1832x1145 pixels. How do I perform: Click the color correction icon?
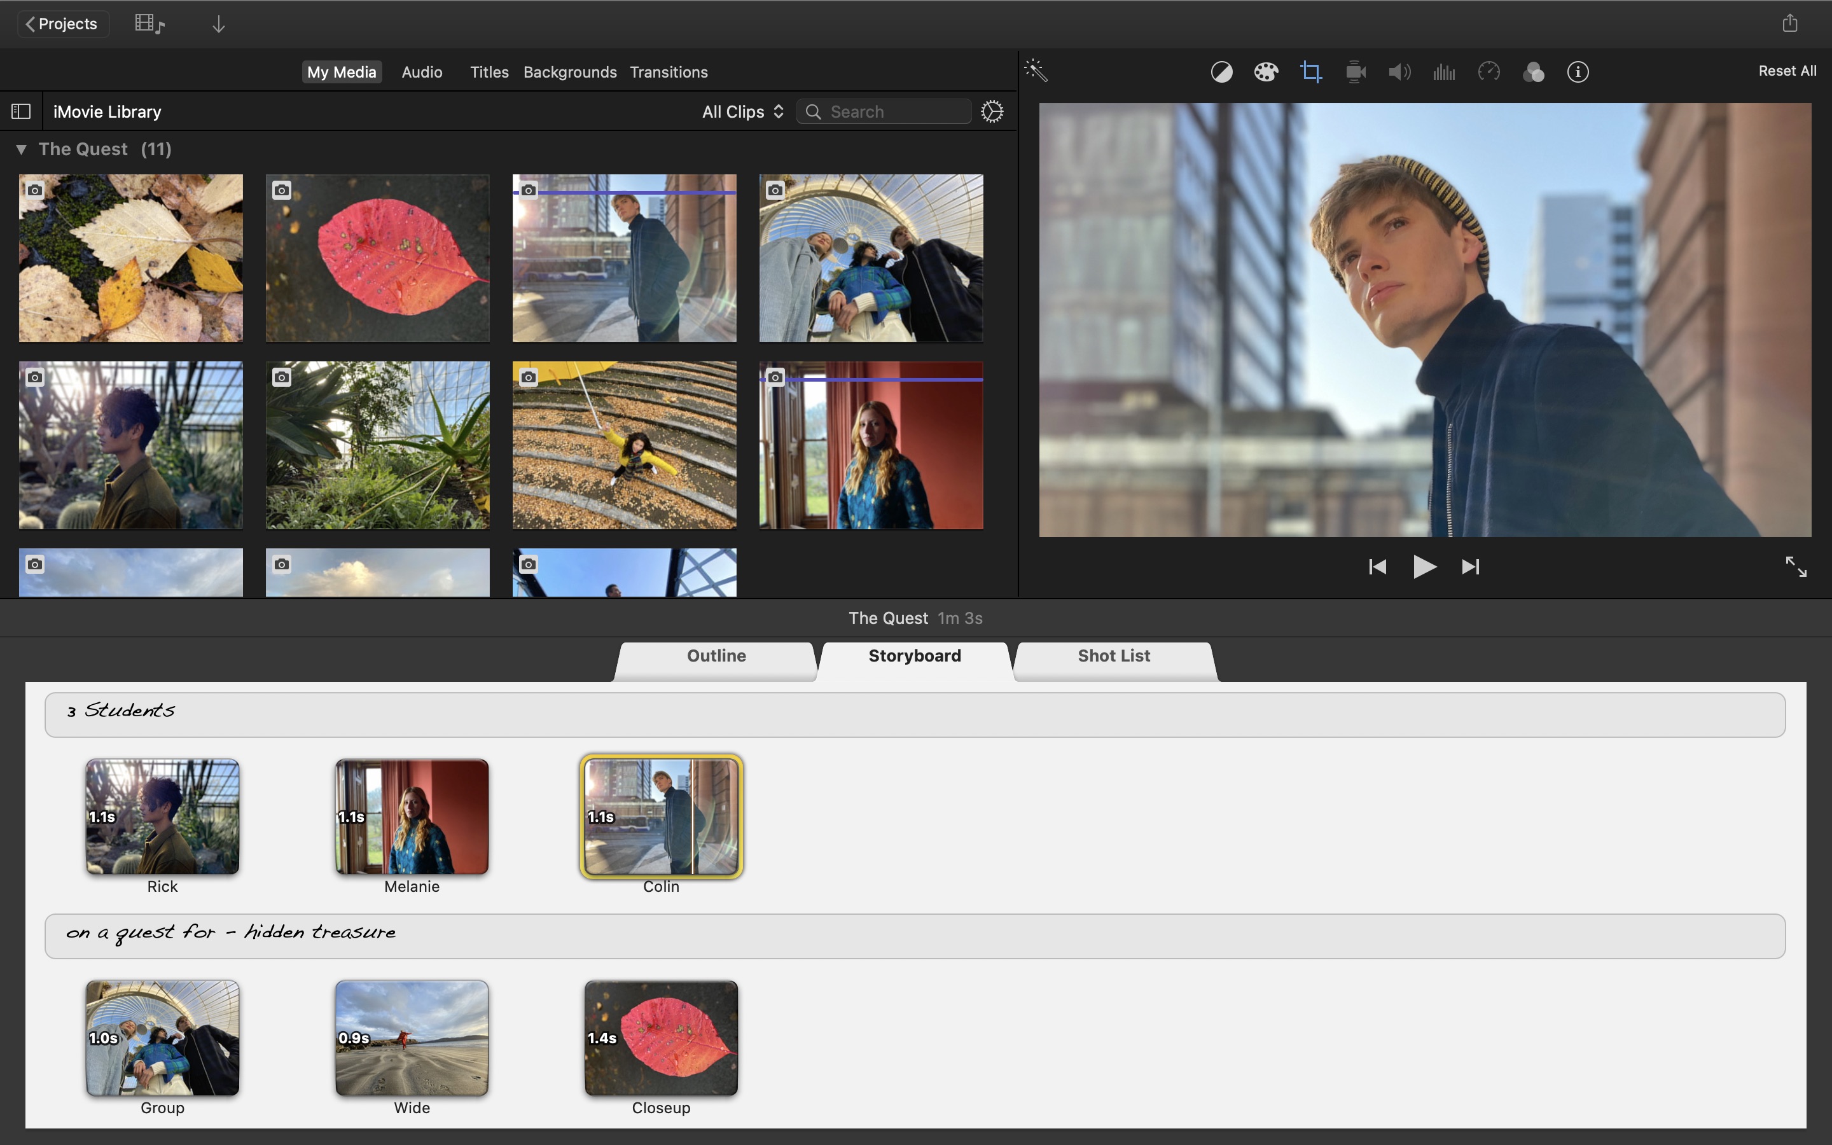click(x=1263, y=71)
